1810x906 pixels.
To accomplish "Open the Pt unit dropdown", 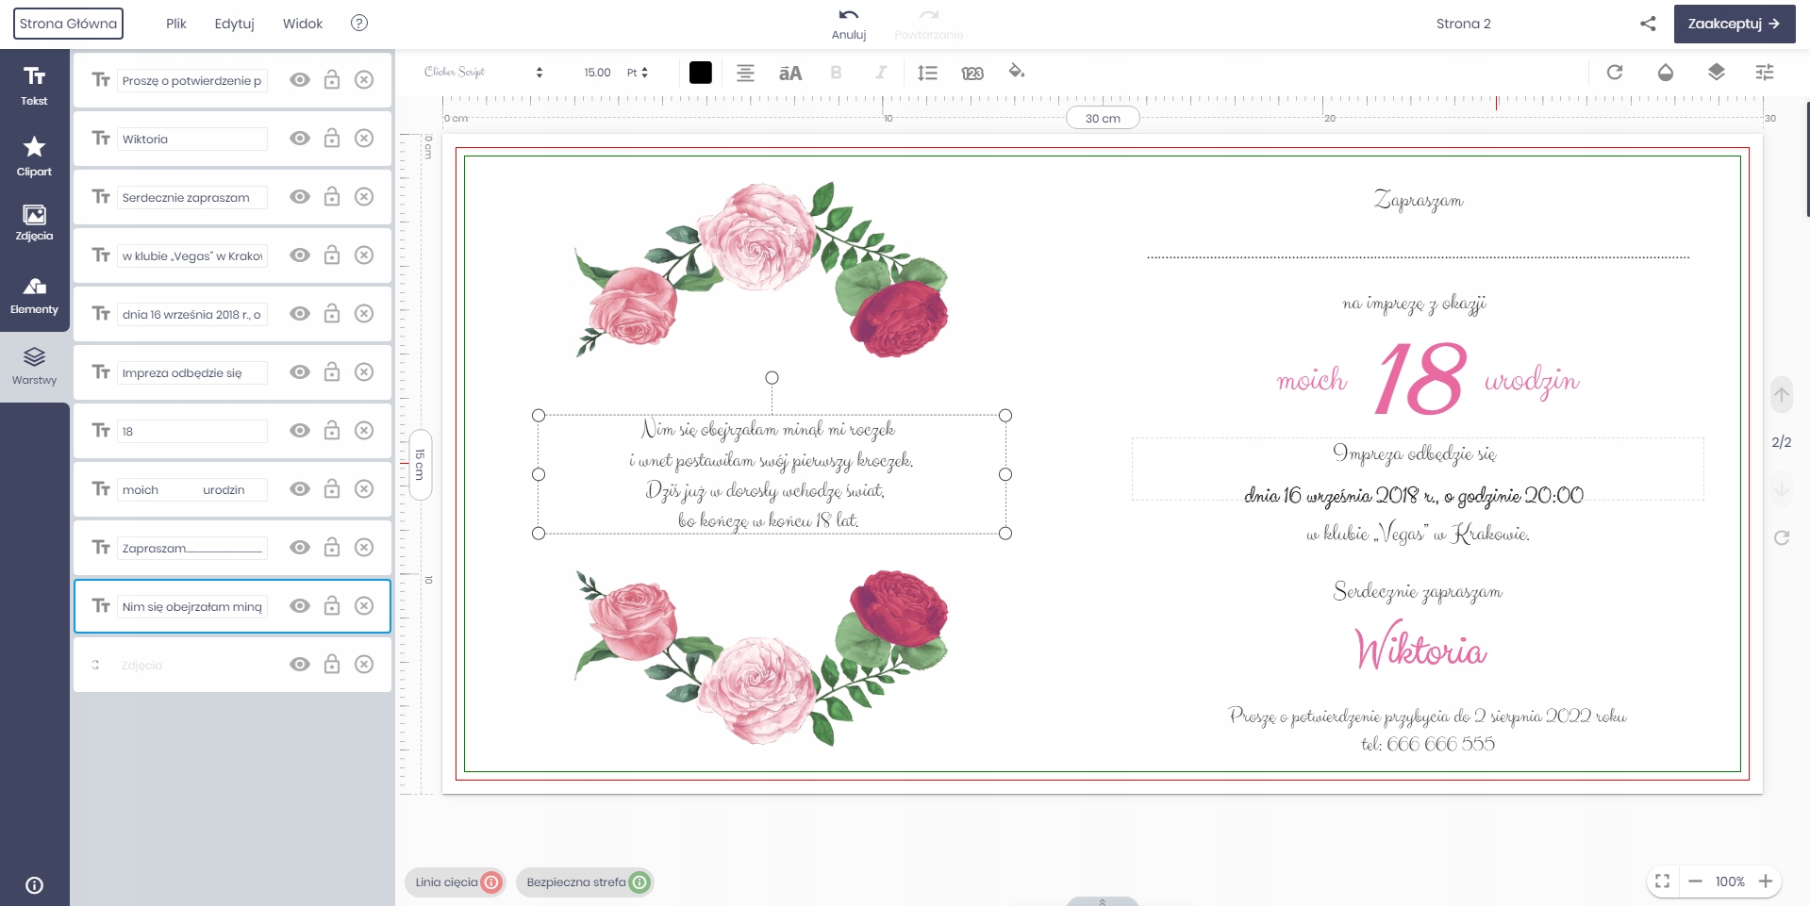I will [x=638, y=73].
